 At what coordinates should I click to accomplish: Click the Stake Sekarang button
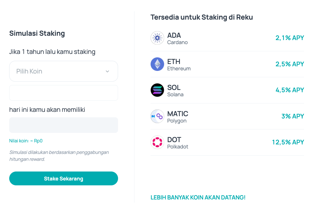click(x=63, y=178)
